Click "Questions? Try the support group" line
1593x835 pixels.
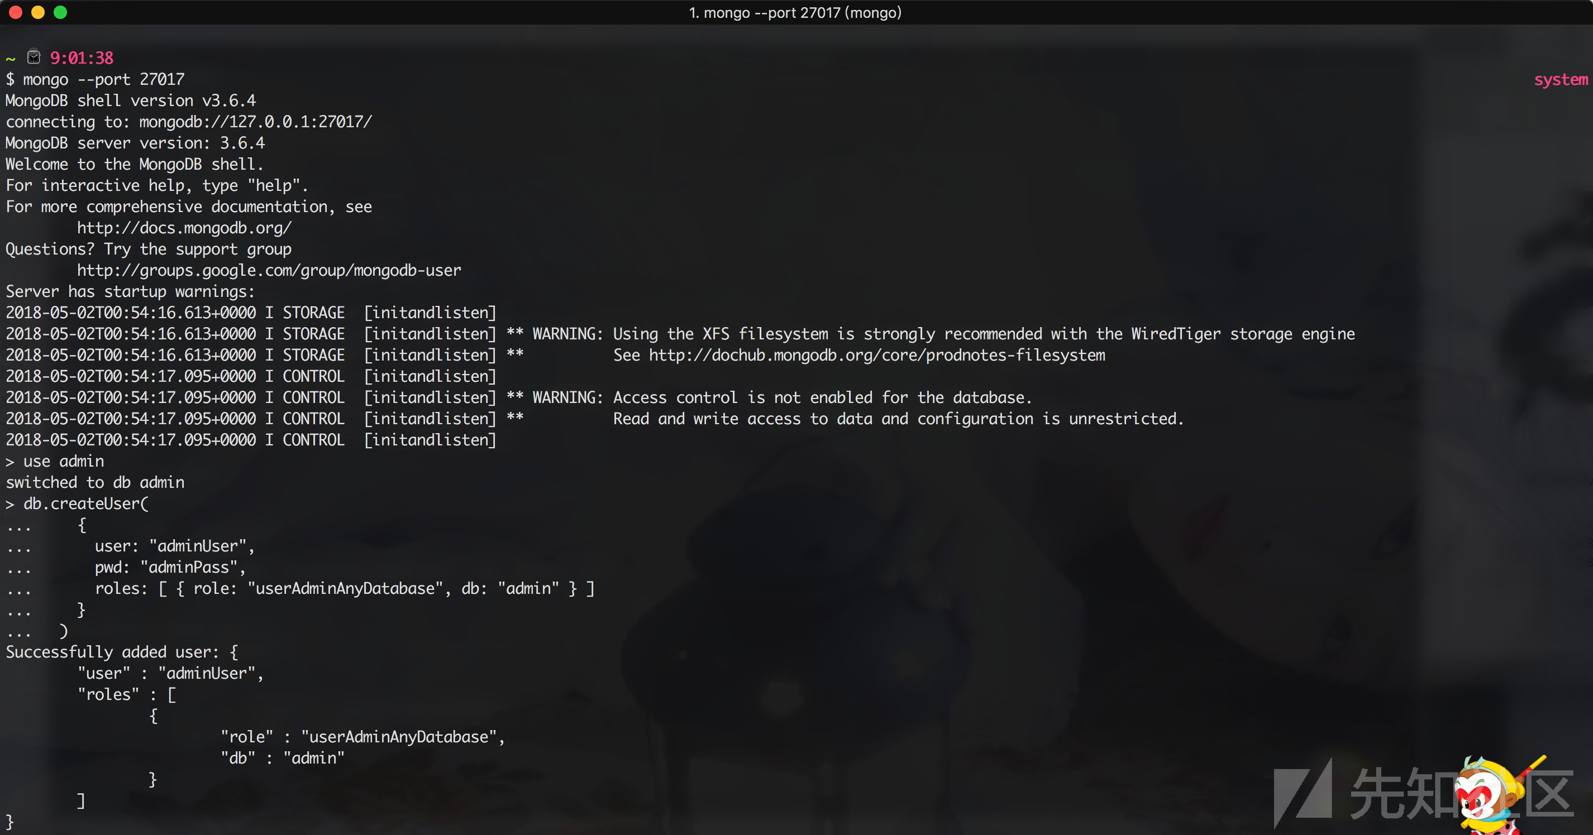pos(149,249)
